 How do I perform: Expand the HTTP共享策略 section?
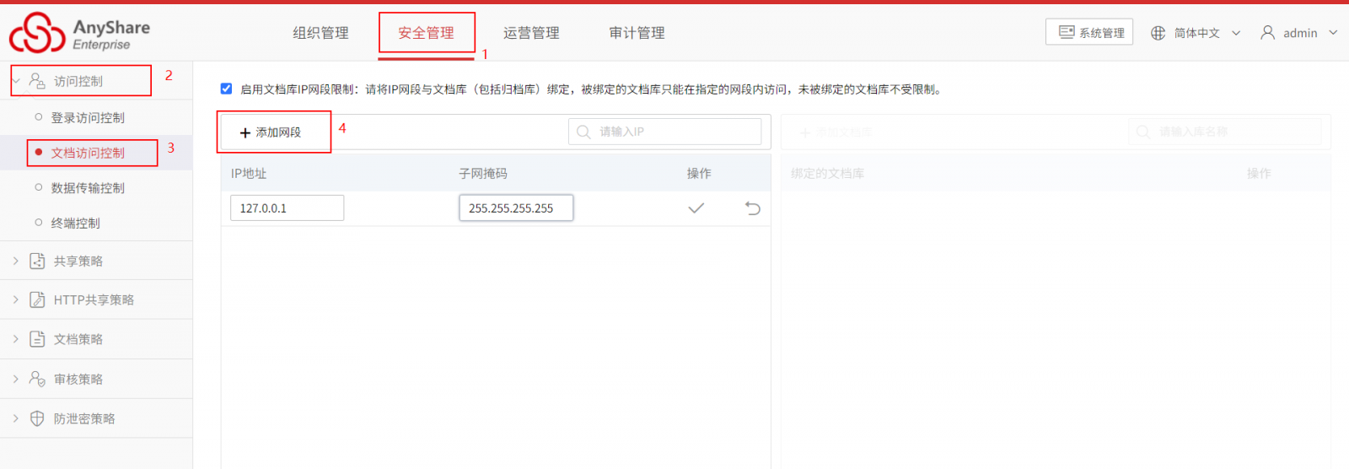point(94,299)
